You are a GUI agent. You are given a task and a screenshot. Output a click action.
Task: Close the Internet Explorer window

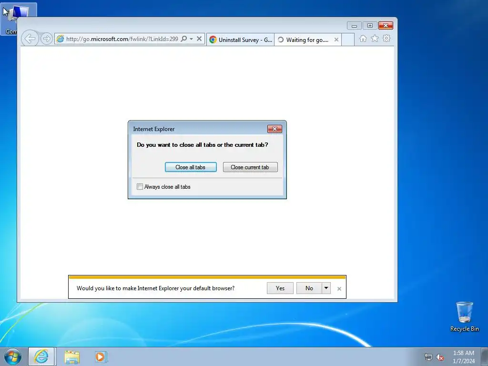(x=386, y=26)
